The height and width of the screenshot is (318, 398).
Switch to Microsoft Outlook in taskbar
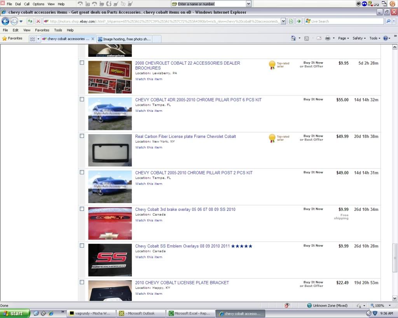pos(141,313)
